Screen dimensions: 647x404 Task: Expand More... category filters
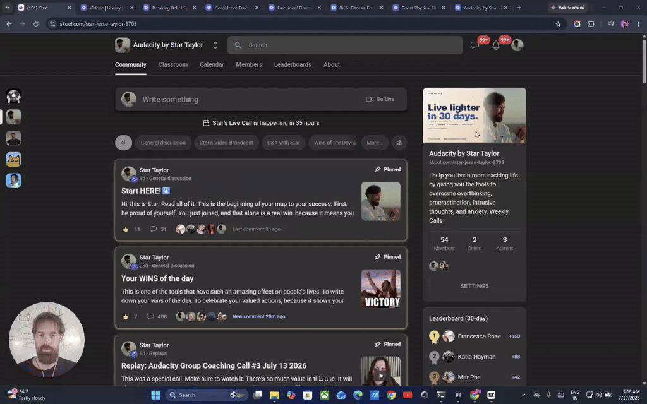coord(375,143)
